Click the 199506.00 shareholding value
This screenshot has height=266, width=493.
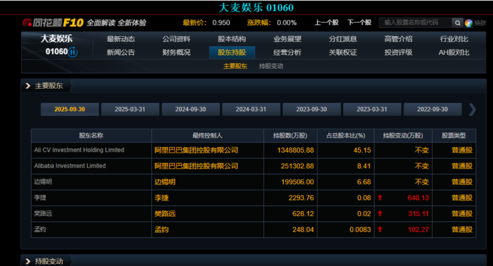297,182
